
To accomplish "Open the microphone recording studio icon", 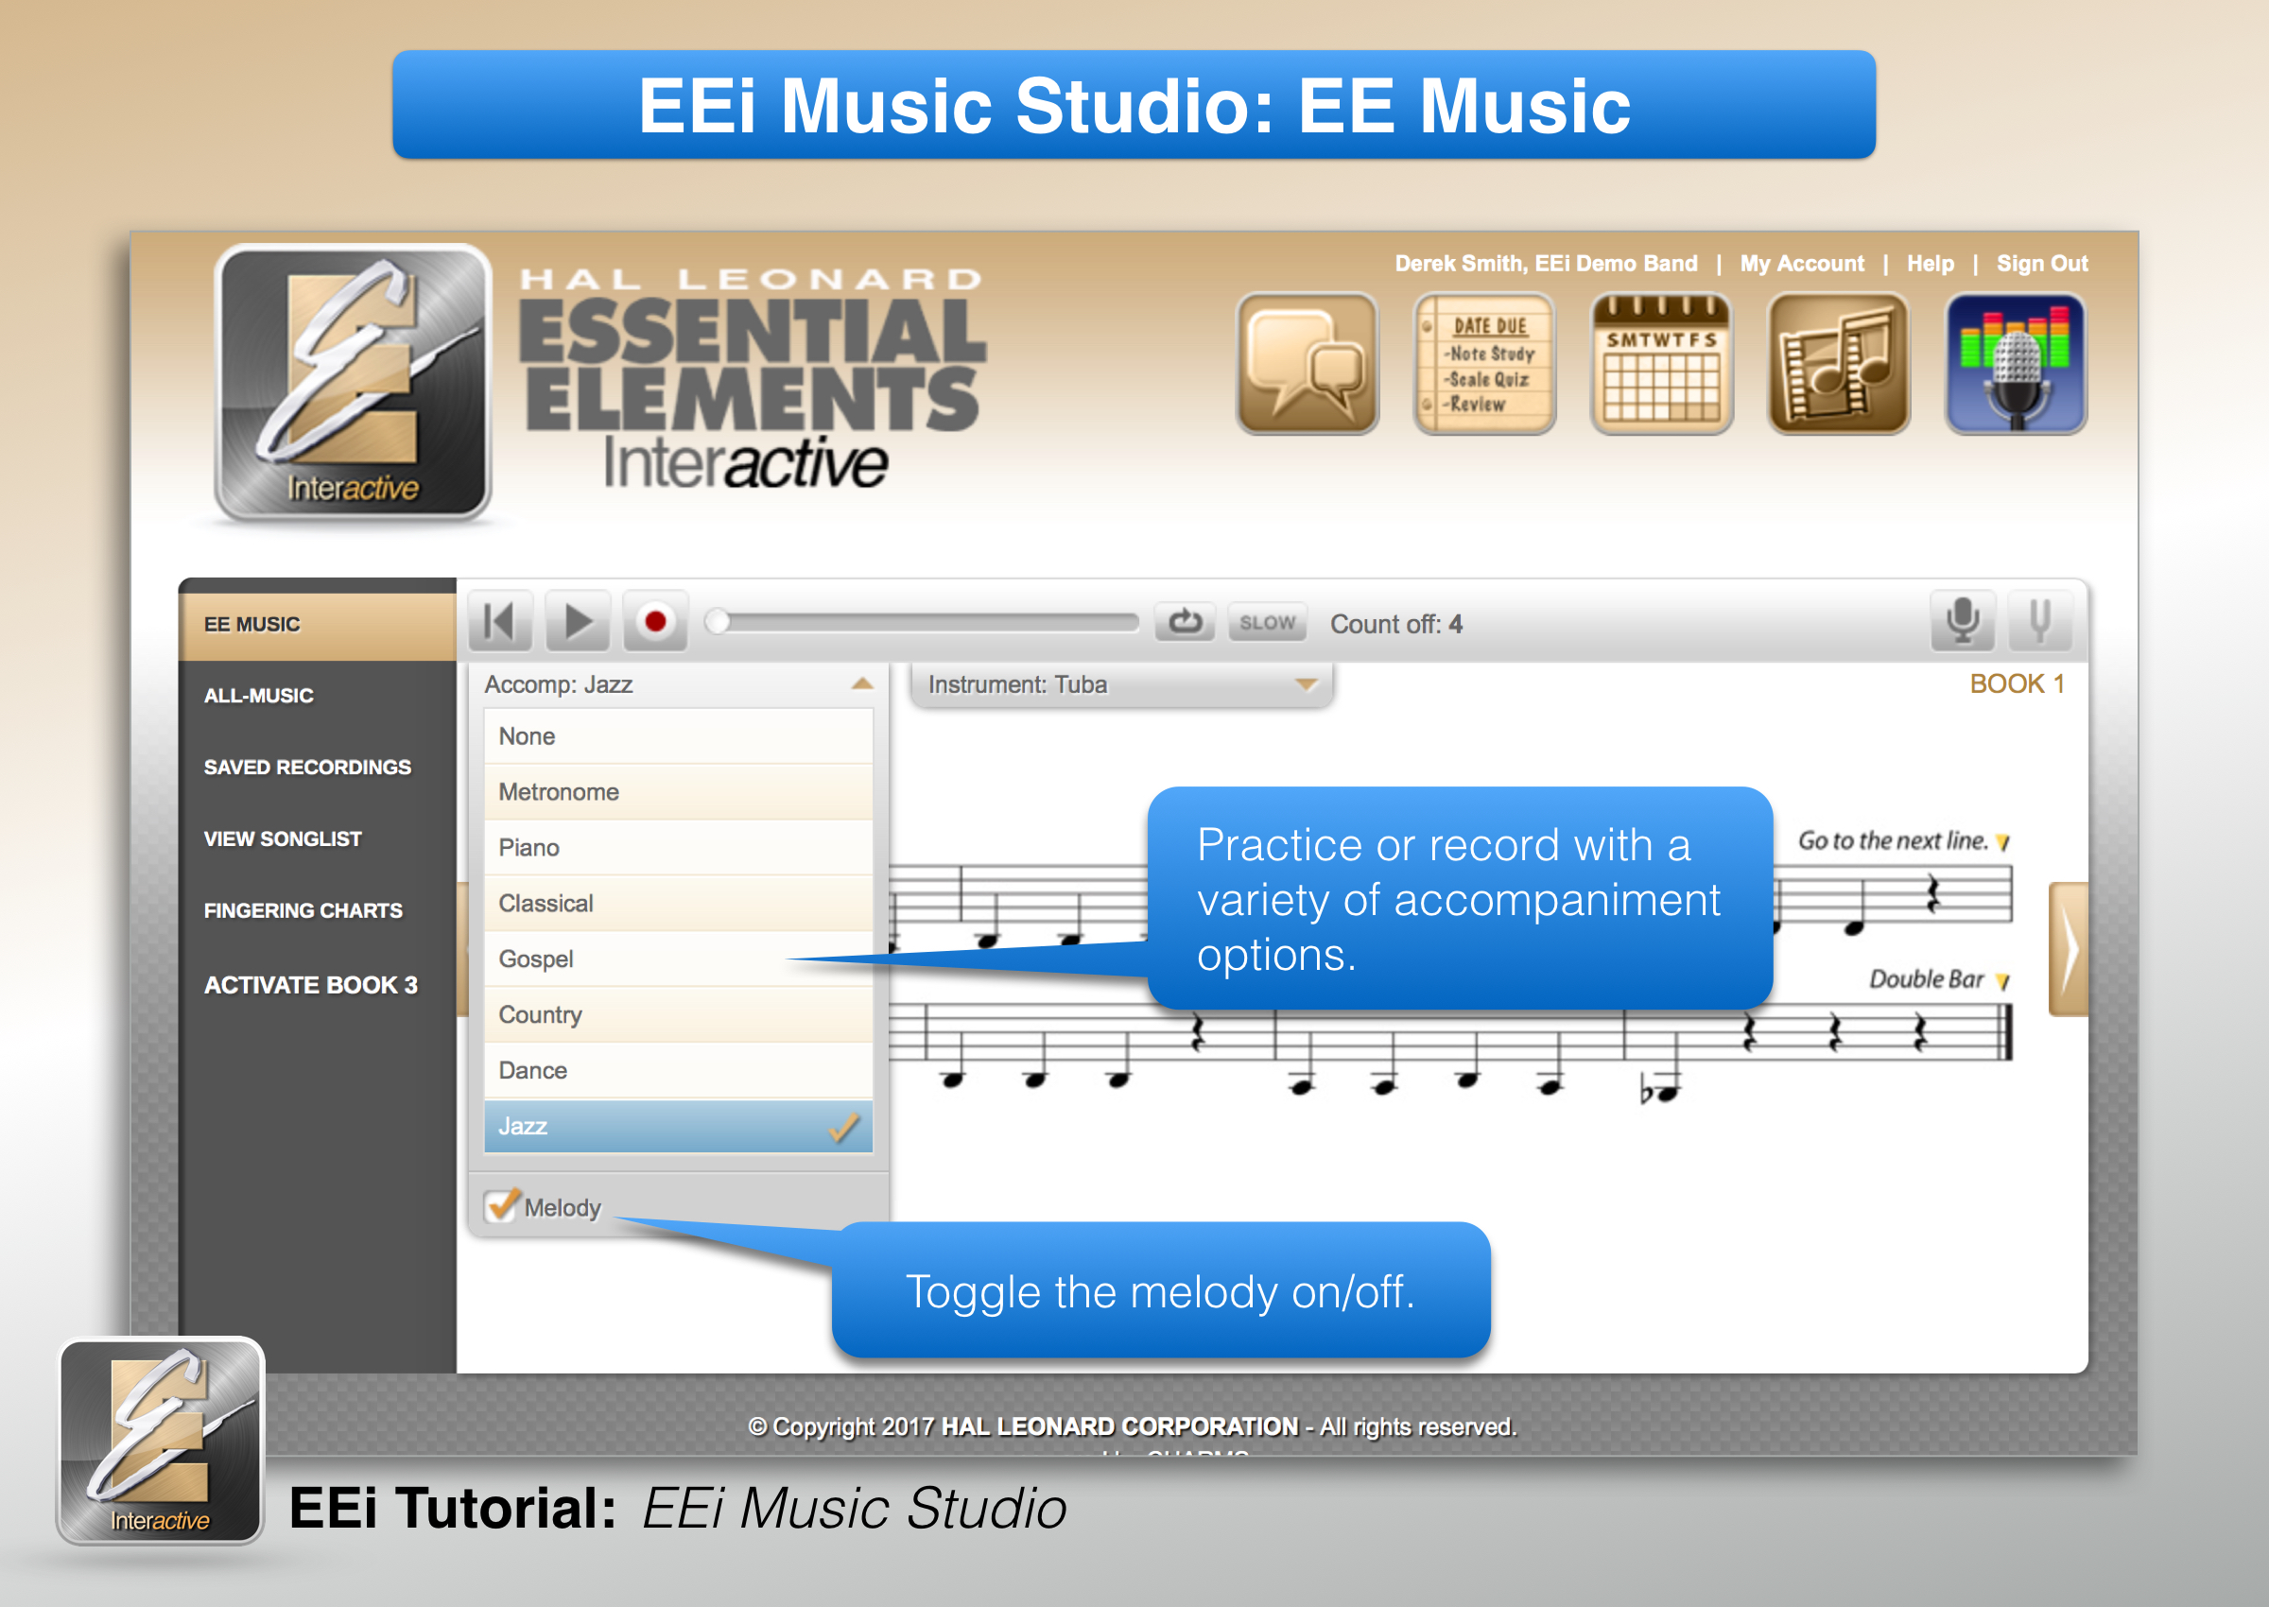I will pyautogui.click(x=2016, y=363).
